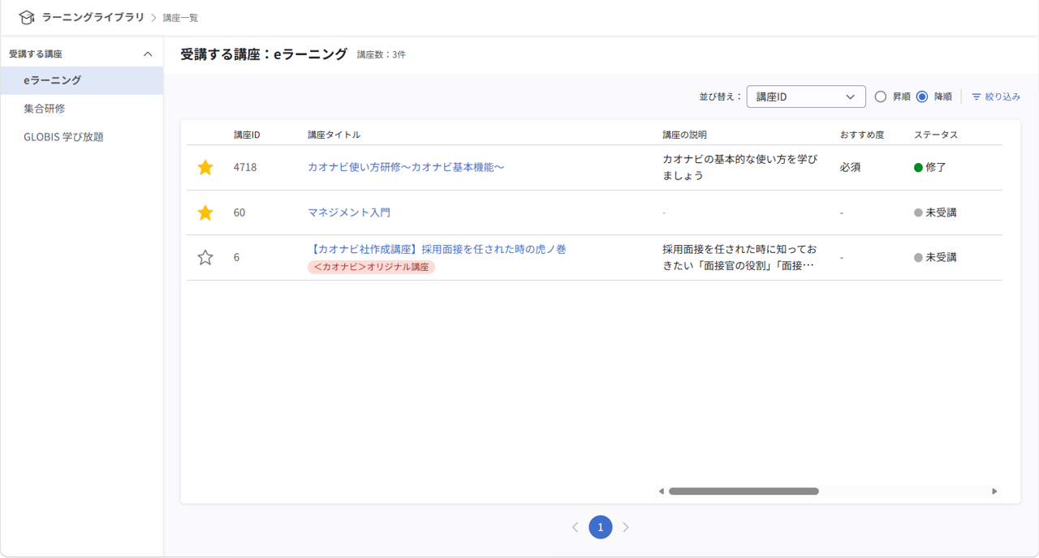Mark course 6 as favorite with star

point(205,257)
